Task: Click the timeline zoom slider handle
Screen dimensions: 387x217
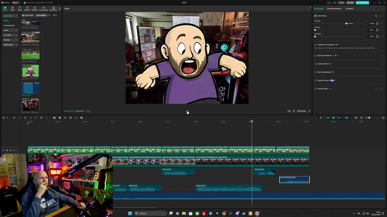Action: 369,118
